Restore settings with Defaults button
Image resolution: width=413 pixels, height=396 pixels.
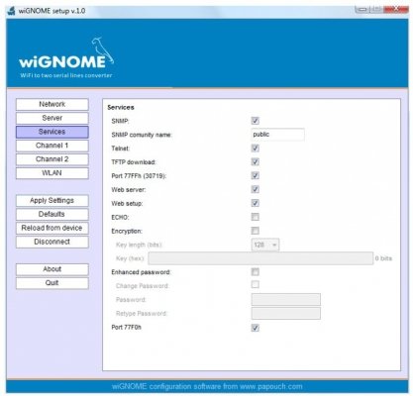tap(52, 214)
